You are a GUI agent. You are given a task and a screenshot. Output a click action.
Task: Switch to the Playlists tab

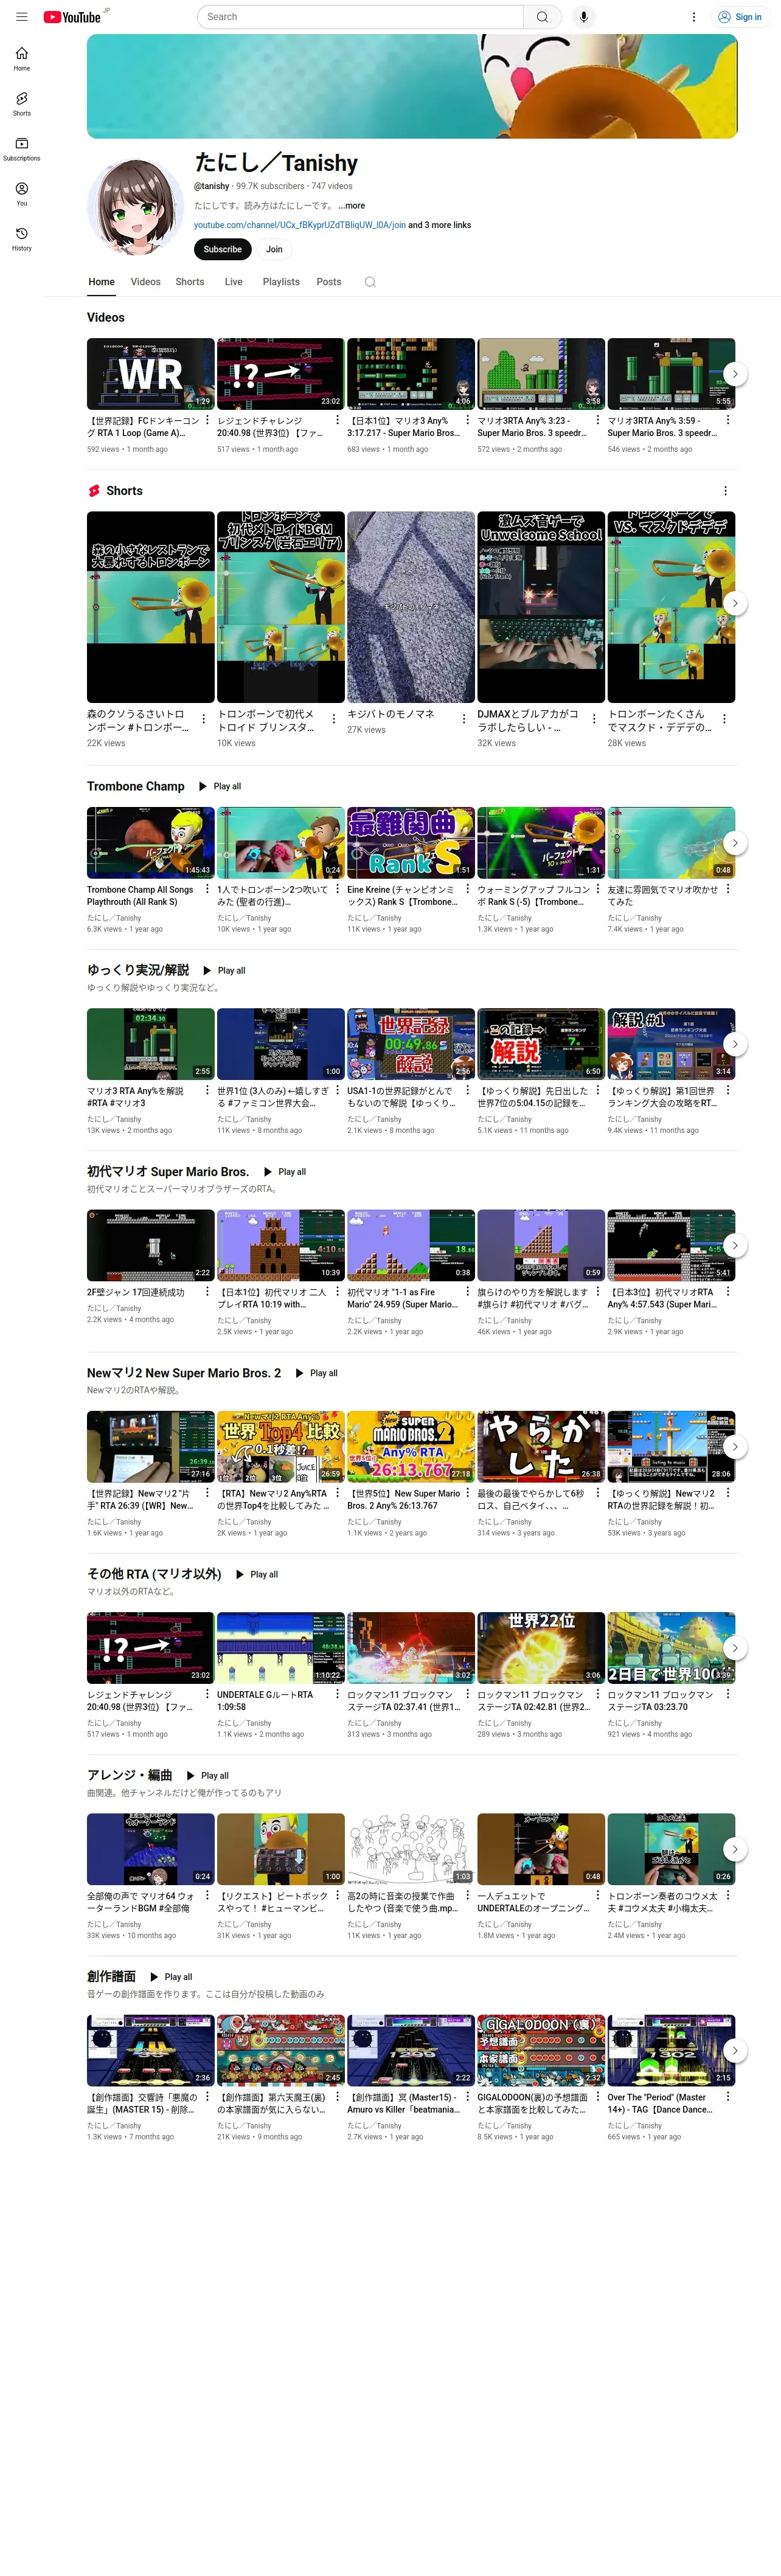(x=281, y=282)
